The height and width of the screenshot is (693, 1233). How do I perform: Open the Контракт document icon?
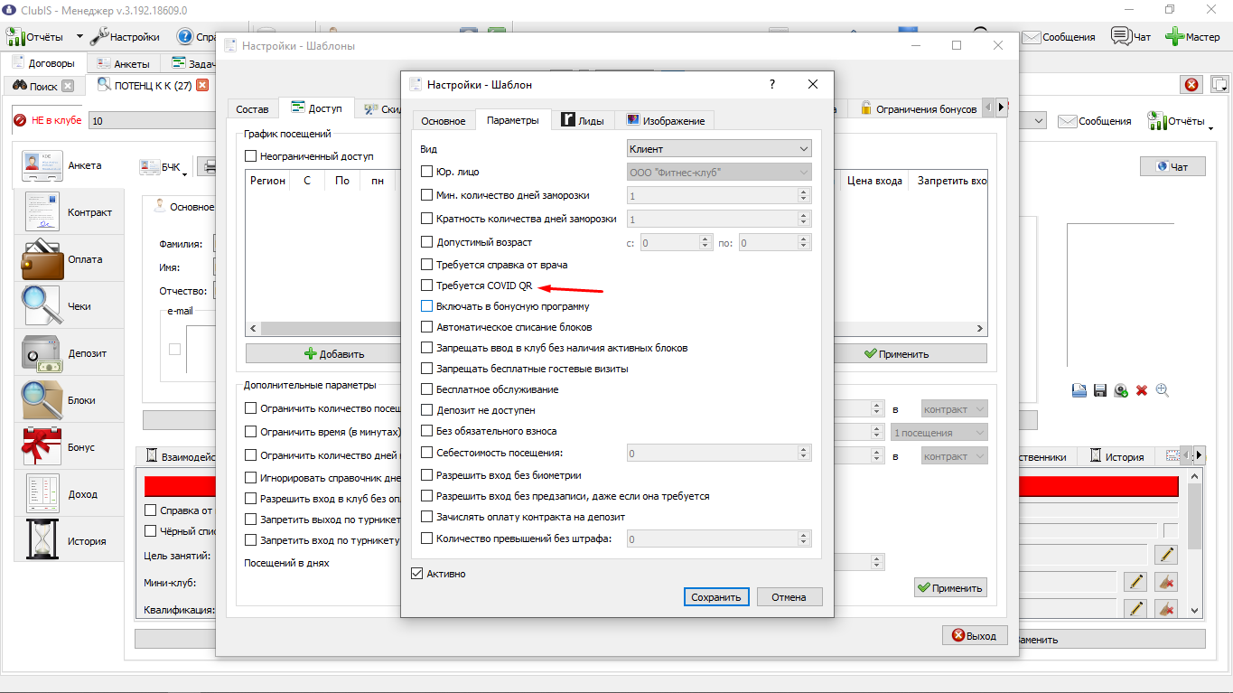[x=42, y=212]
